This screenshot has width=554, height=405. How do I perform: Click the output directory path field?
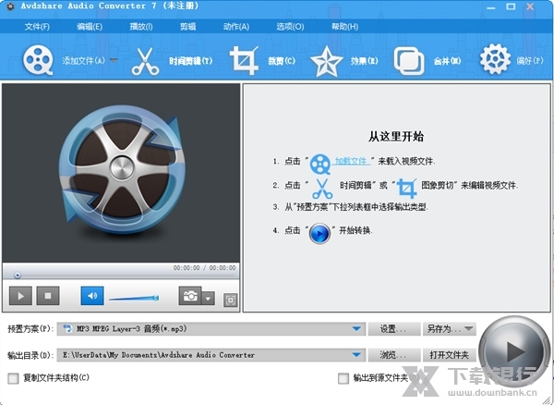pos(211,355)
